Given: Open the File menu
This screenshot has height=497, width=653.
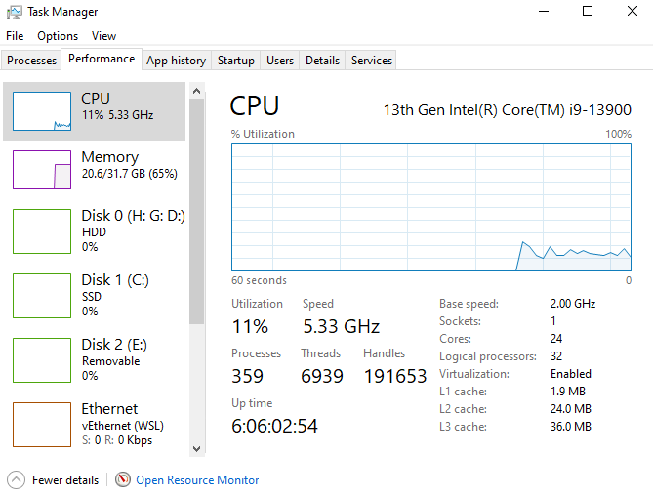Looking at the screenshot, I should [15, 36].
